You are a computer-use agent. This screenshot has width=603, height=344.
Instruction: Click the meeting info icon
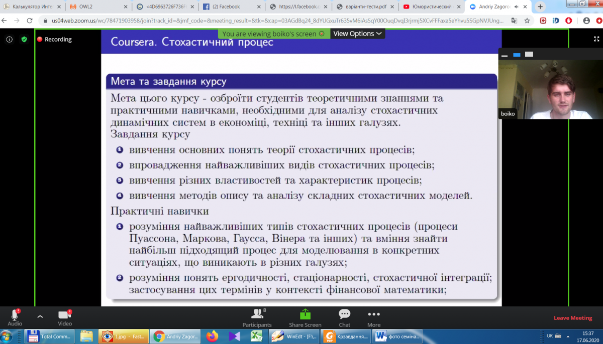9,39
